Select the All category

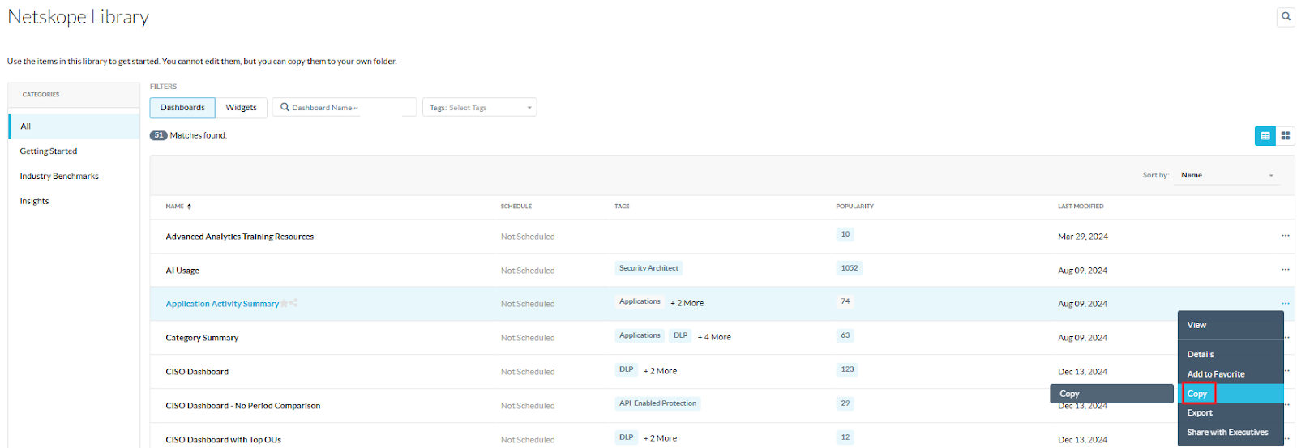coord(74,126)
